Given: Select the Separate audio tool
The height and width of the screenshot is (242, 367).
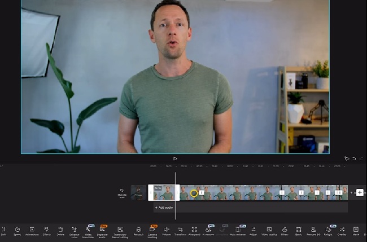Looking at the screenshot, I should (x=102, y=231).
